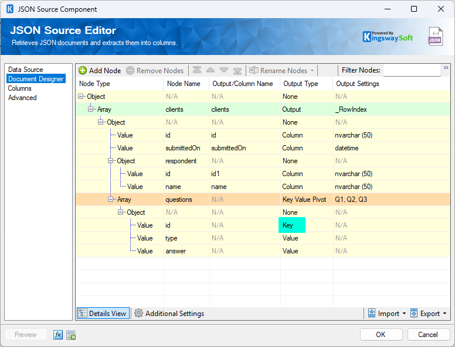Viewport: 455px width, 347px height.
Task: Click the OK button
Action: coord(381,335)
